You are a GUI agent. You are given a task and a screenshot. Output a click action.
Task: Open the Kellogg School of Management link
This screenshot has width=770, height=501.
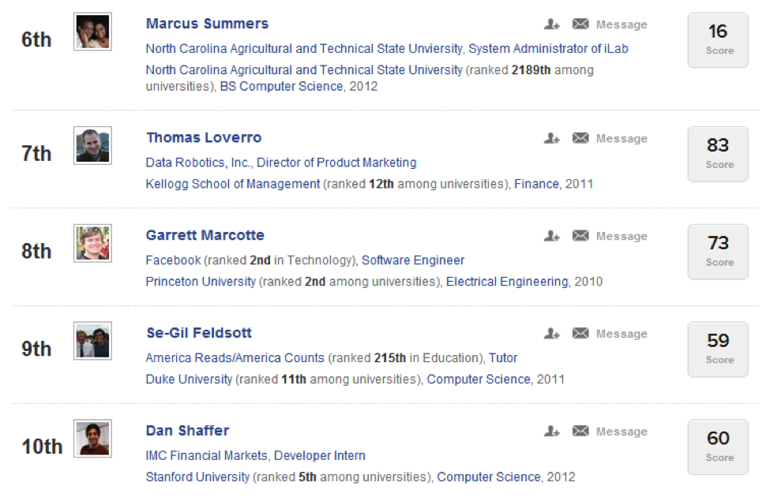233,184
